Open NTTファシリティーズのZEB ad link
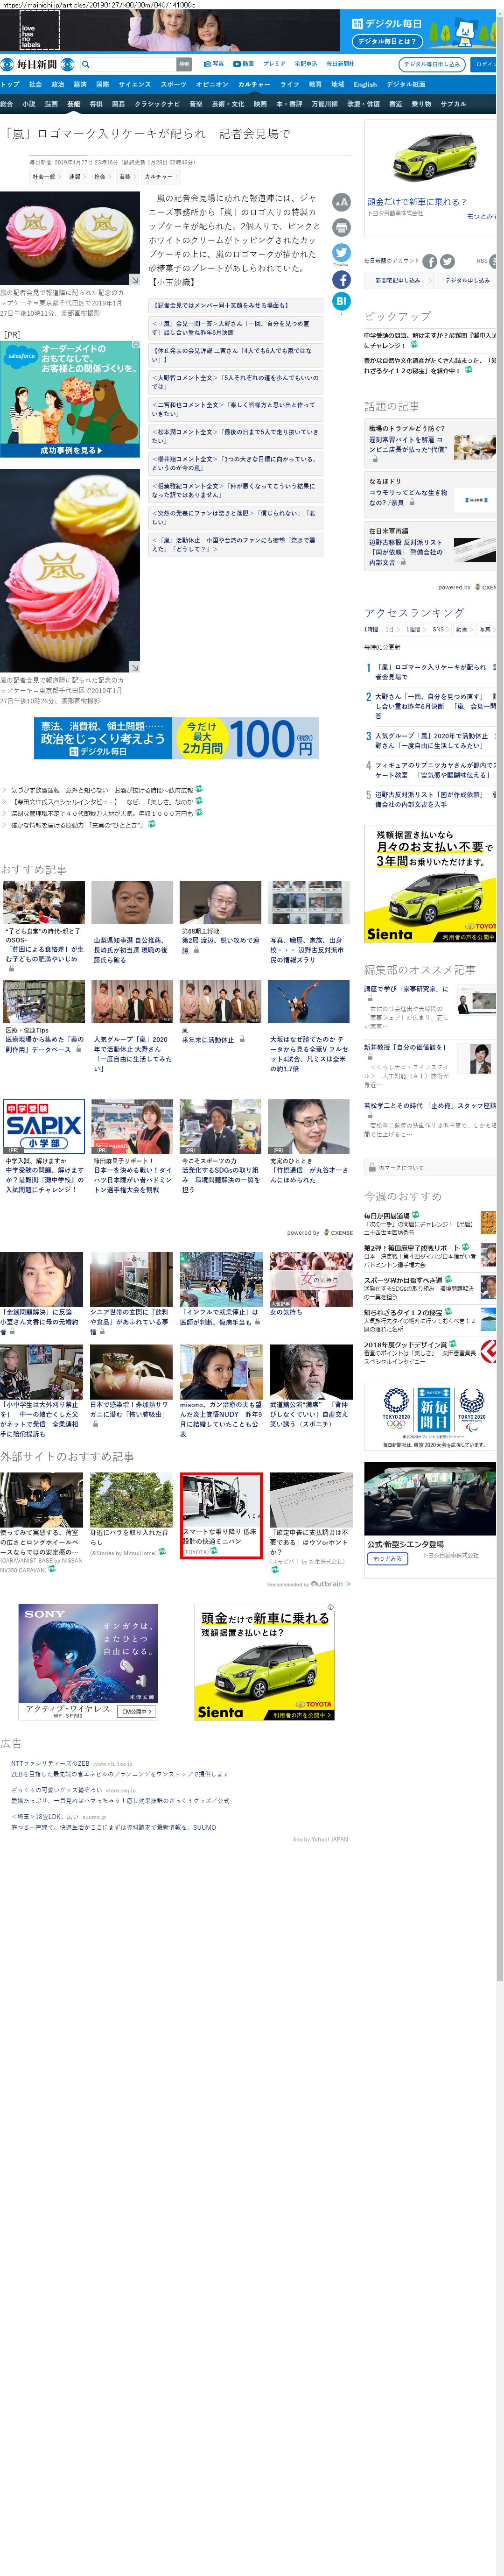 (50, 1764)
